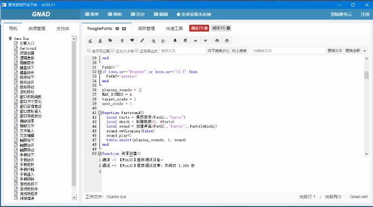Screen dimensions: 373x207
Task: Click the bell icon in editor toolbar
Action: coord(175,40)
